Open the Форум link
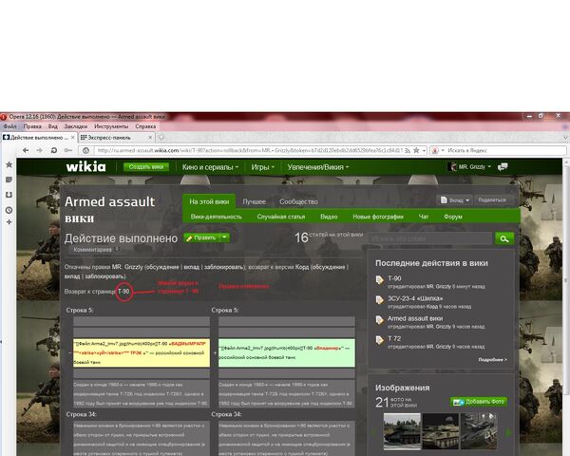The image size is (570, 456). coord(453,217)
